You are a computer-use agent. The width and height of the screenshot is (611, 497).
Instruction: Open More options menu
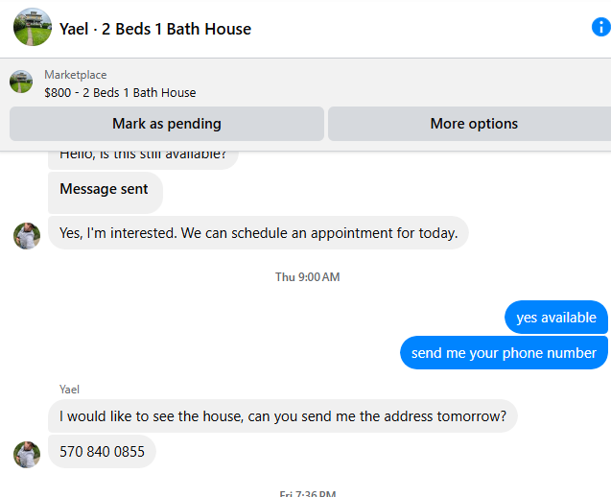474,124
